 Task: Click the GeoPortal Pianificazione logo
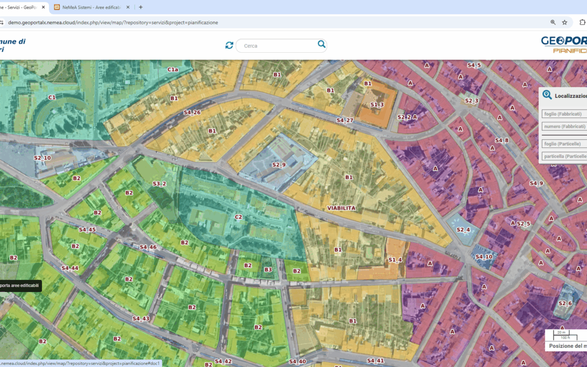pos(564,45)
